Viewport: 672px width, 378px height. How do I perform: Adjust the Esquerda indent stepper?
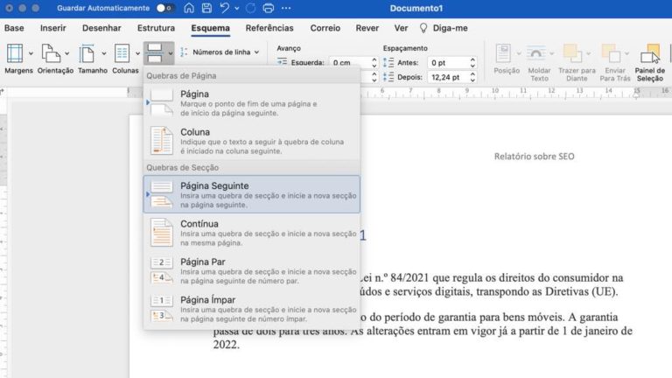374,63
